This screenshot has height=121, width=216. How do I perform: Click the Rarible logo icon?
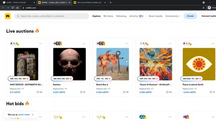8,16
